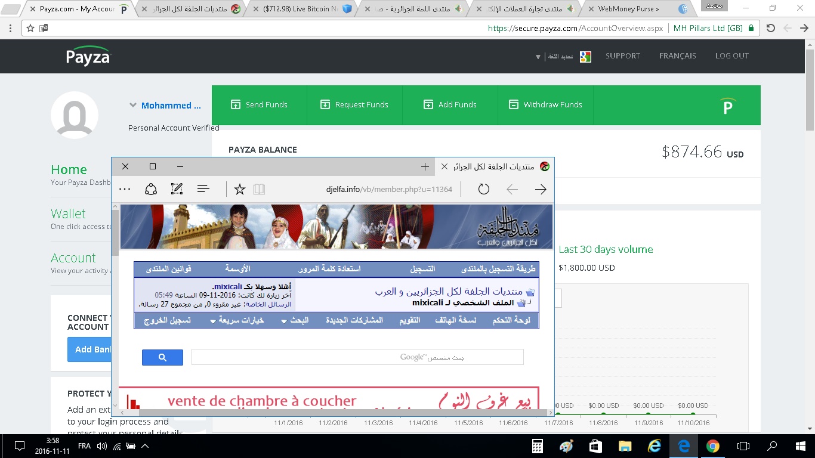This screenshot has height=458, width=815.
Task: Expand the Mohammed account name dropdown
Action: (x=133, y=106)
